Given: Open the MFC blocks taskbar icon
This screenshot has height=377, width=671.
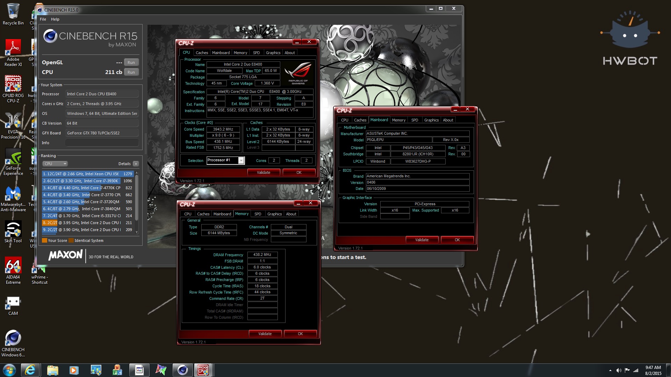Looking at the screenshot, I should pyautogui.click(x=117, y=370).
